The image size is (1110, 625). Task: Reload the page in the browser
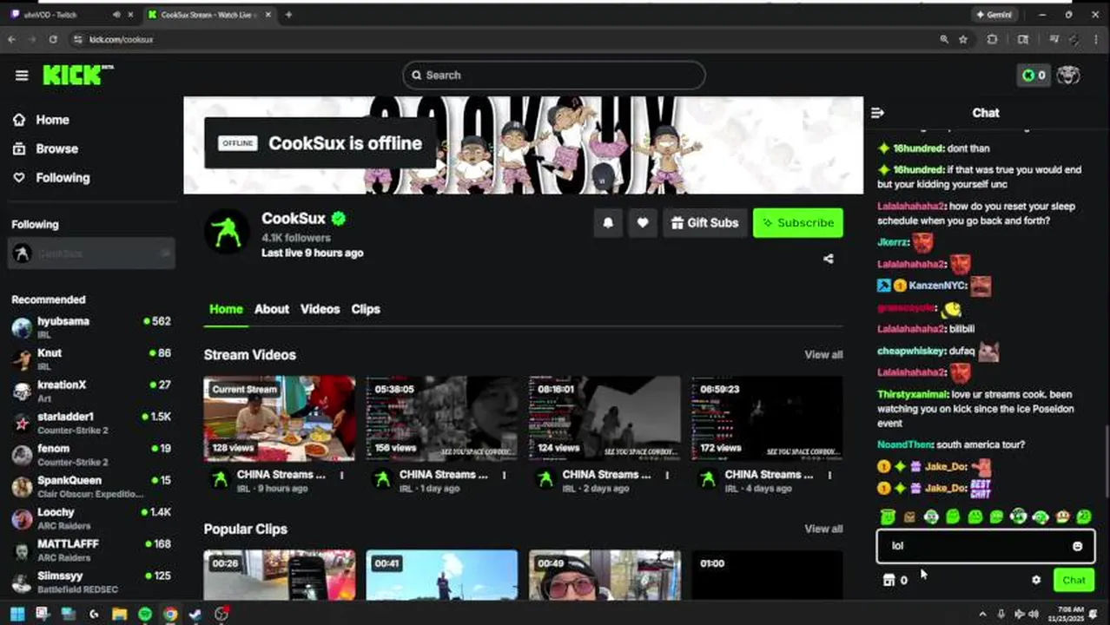[x=53, y=39]
